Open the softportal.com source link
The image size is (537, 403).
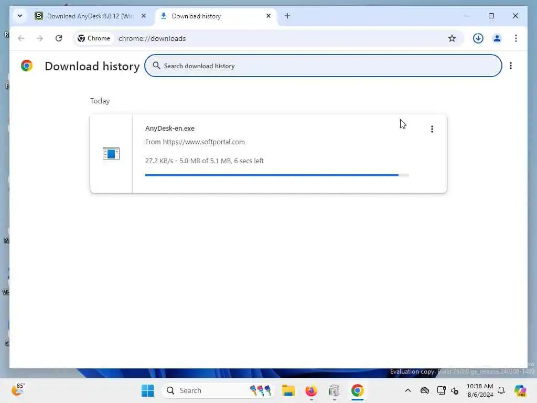pyautogui.click(x=204, y=142)
